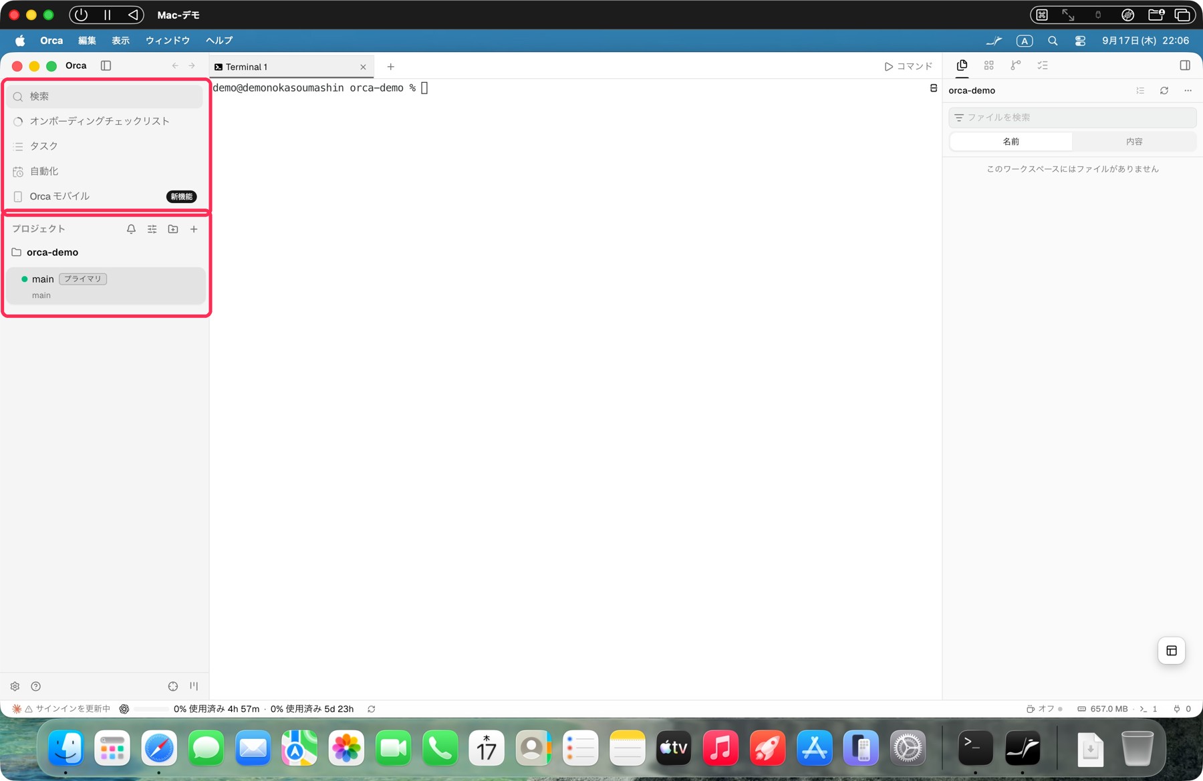Open Terminal from the Dock

975,748
